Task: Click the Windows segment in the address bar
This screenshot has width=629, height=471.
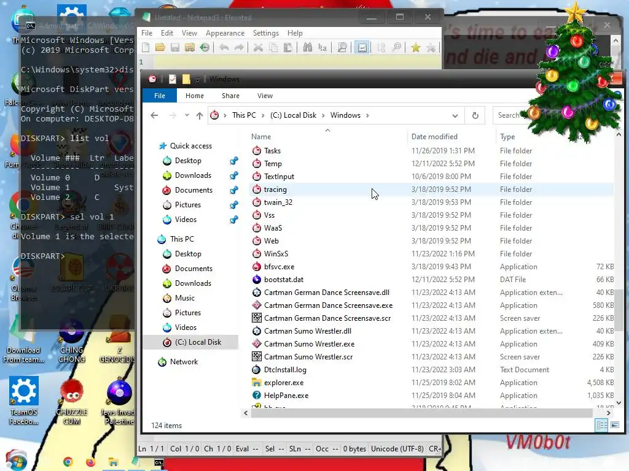Action: coord(345,115)
